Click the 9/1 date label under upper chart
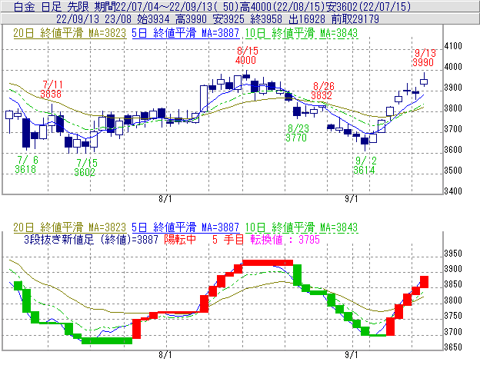This screenshot has width=480, height=365. click(x=352, y=199)
